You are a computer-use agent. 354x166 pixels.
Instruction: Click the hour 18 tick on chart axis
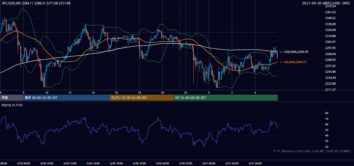click(x=139, y=92)
